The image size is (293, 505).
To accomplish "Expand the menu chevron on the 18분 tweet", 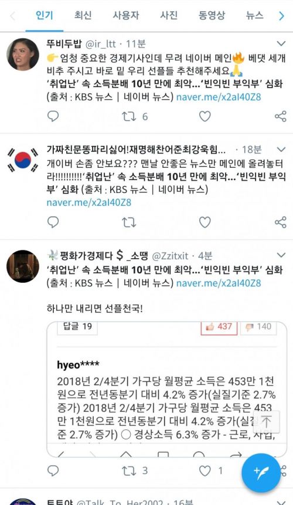I will [281, 150].
